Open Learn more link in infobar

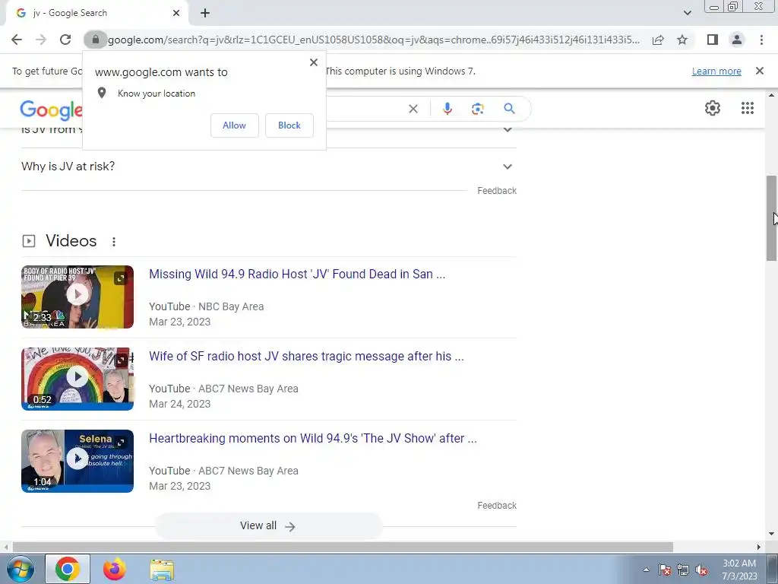[x=716, y=71]
